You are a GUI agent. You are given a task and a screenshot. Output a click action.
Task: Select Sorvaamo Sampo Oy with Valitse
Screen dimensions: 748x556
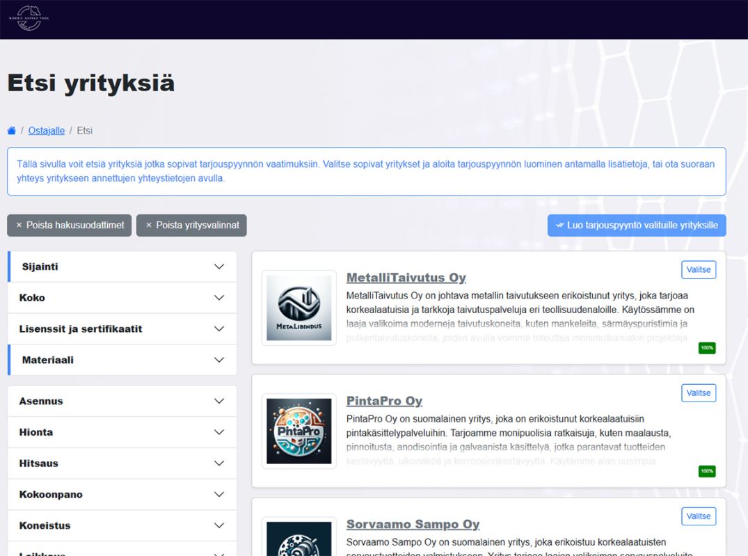(x=699, y=516)
